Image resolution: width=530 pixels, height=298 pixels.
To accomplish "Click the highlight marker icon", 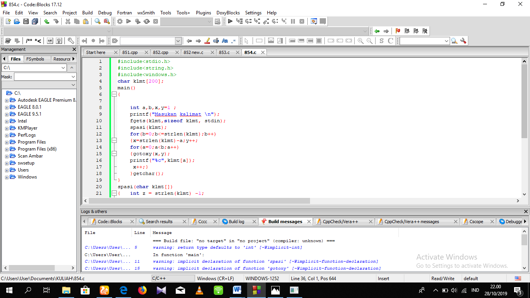I will [x=207, y=41].
